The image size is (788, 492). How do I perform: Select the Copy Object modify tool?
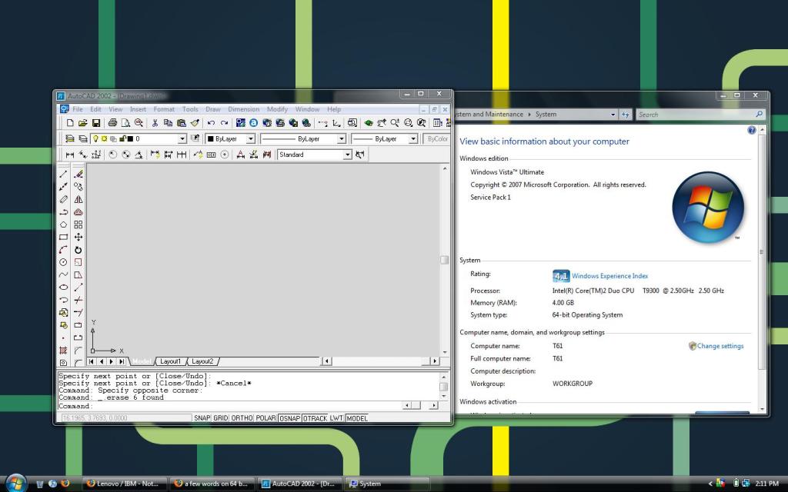[x=78, y=187]
